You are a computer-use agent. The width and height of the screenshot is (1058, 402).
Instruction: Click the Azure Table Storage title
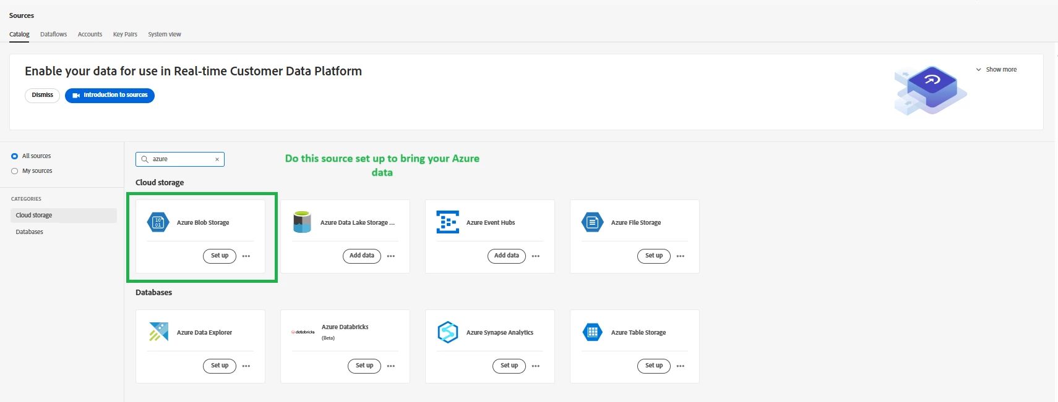click(639, 333)
